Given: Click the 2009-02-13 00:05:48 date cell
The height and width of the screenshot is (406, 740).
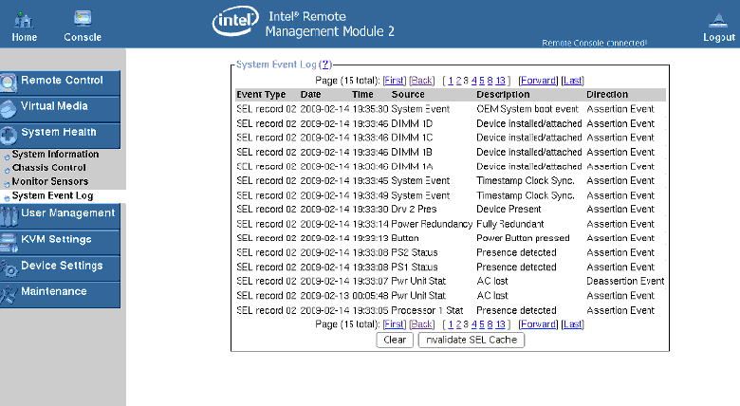Looking at the screenshot, I should pos(344,296).
